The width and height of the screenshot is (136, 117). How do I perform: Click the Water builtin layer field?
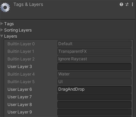coord(94,74)
